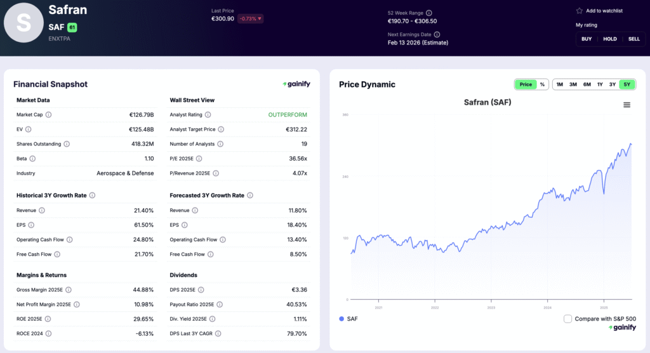This screenshot has width=650, height=353.
Task: Switch chart to 1Y time range
Action: click(x=600, y=84)
